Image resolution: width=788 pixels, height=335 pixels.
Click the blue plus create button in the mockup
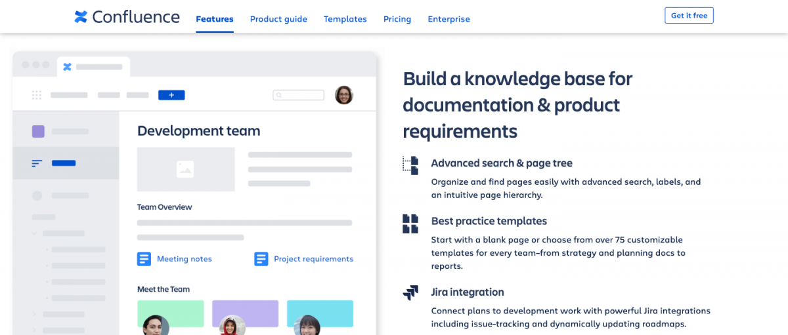click(x=171, y=95)
